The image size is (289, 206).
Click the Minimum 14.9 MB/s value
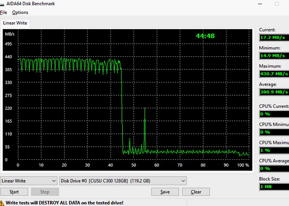click(274, 56)
